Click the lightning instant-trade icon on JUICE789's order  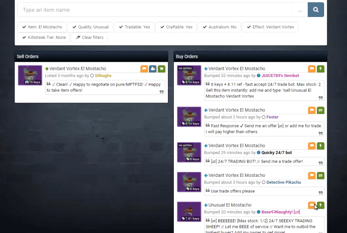(320, 69)
